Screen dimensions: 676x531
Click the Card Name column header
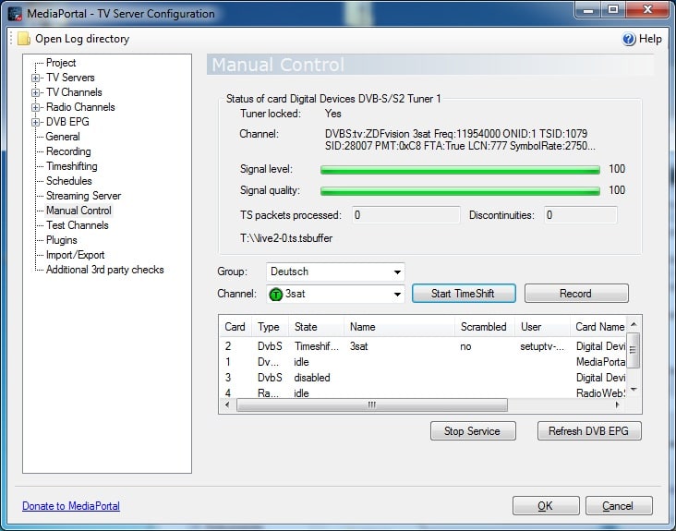coord(598,327)
